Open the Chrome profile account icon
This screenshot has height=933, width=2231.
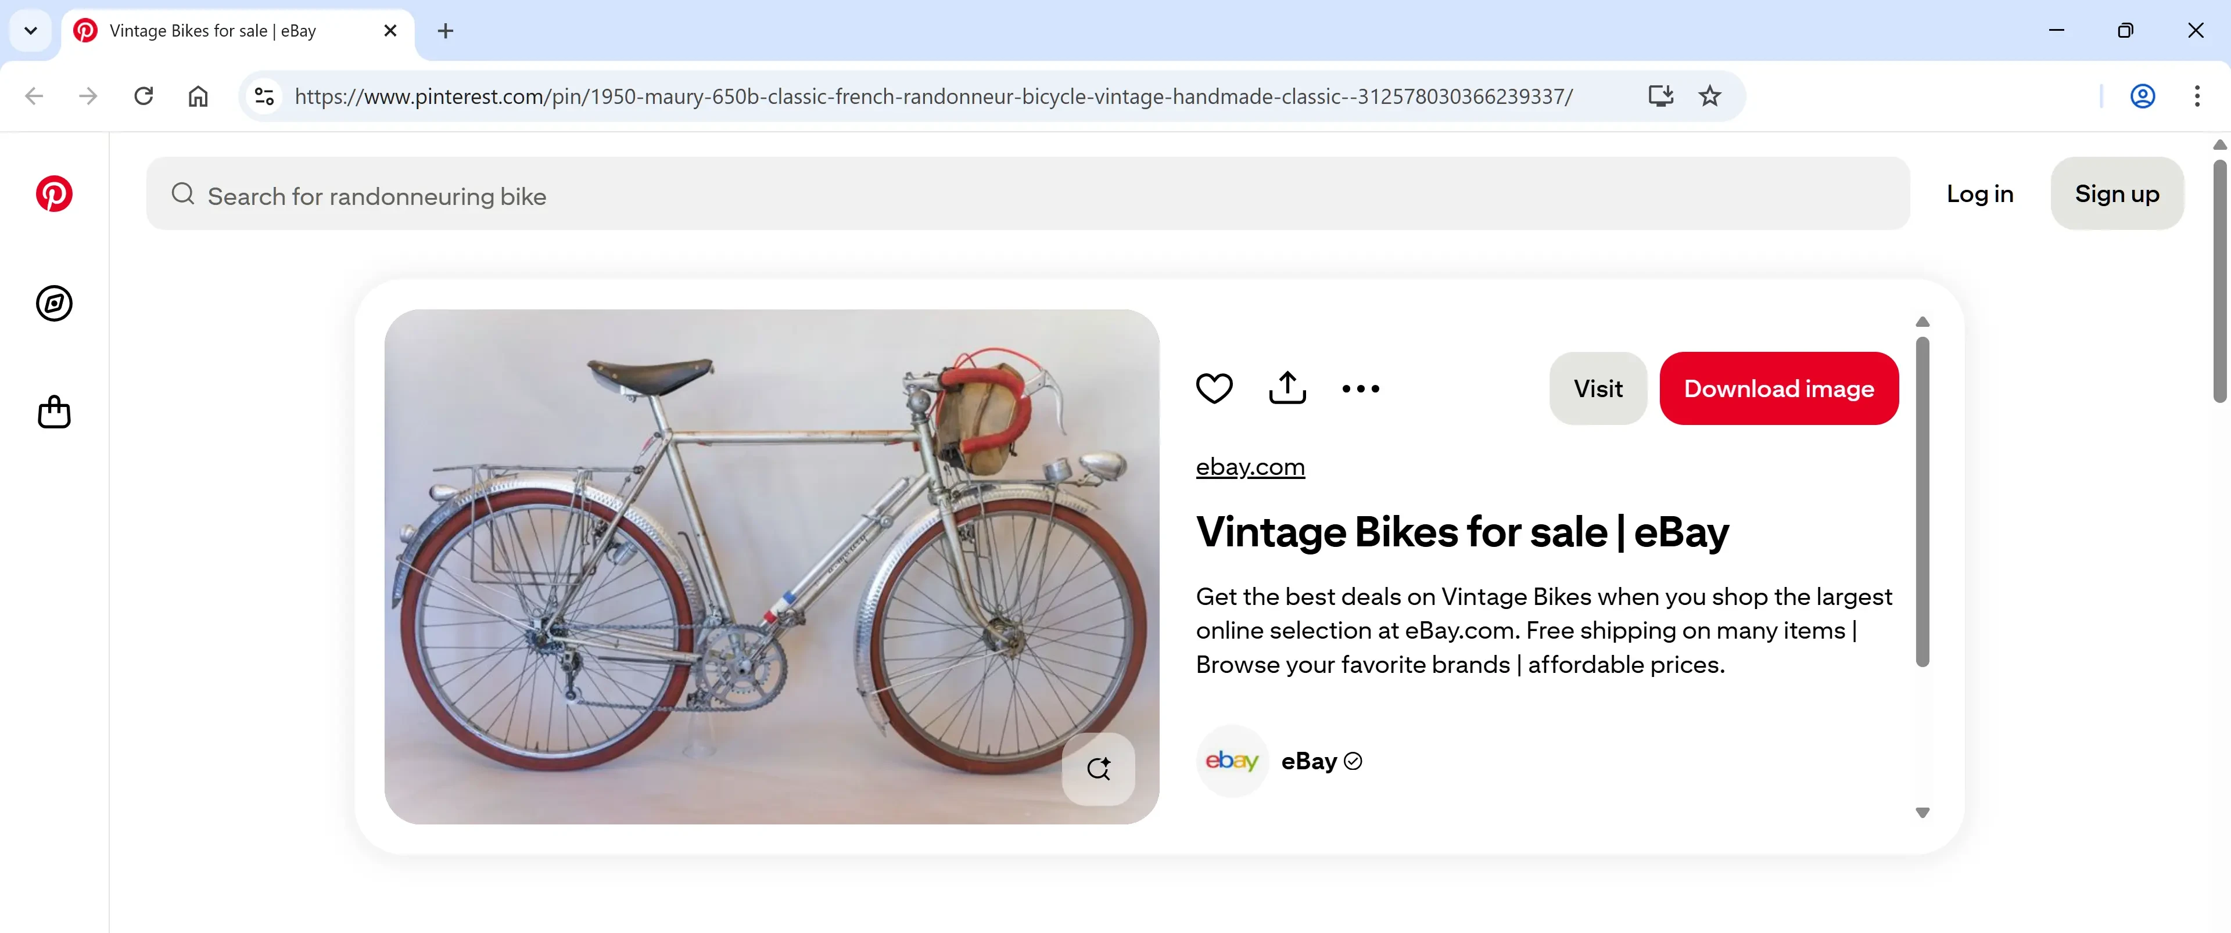pos(2142,96)
